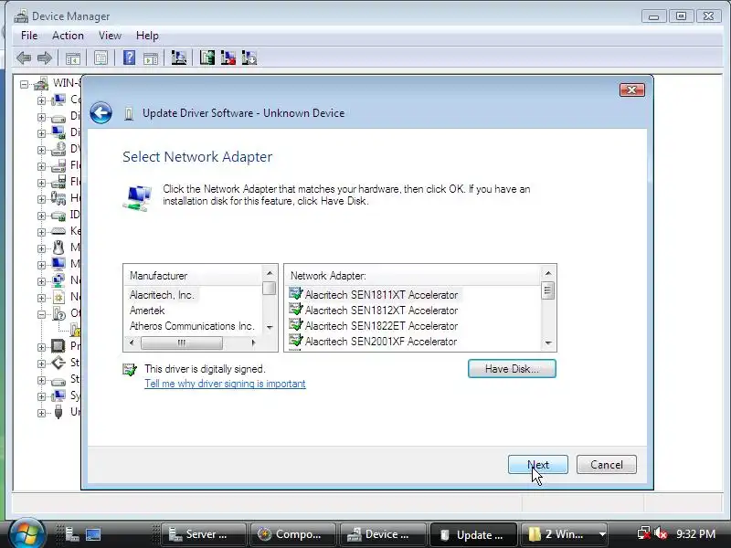Click Scan for hardware changes toolbar icon
This screenshot has width=731, height=548.
click(x=178, y=58)
